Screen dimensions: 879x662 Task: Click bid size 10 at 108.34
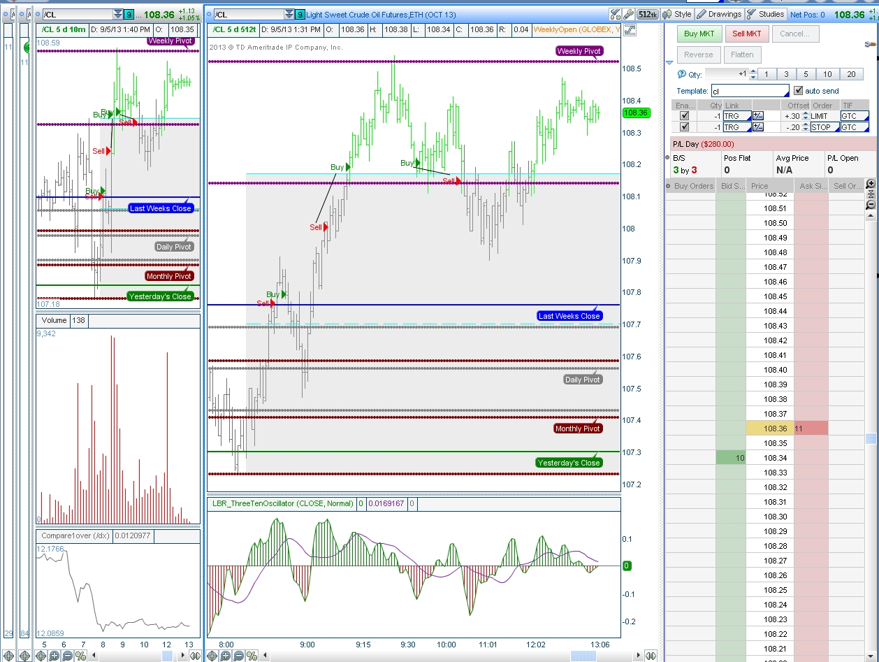pos(731,458)
